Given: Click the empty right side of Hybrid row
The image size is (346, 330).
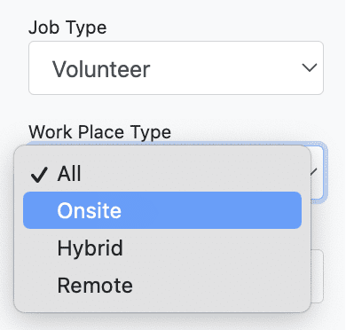Looking at the screenshot, I should [x=212, y=247].
